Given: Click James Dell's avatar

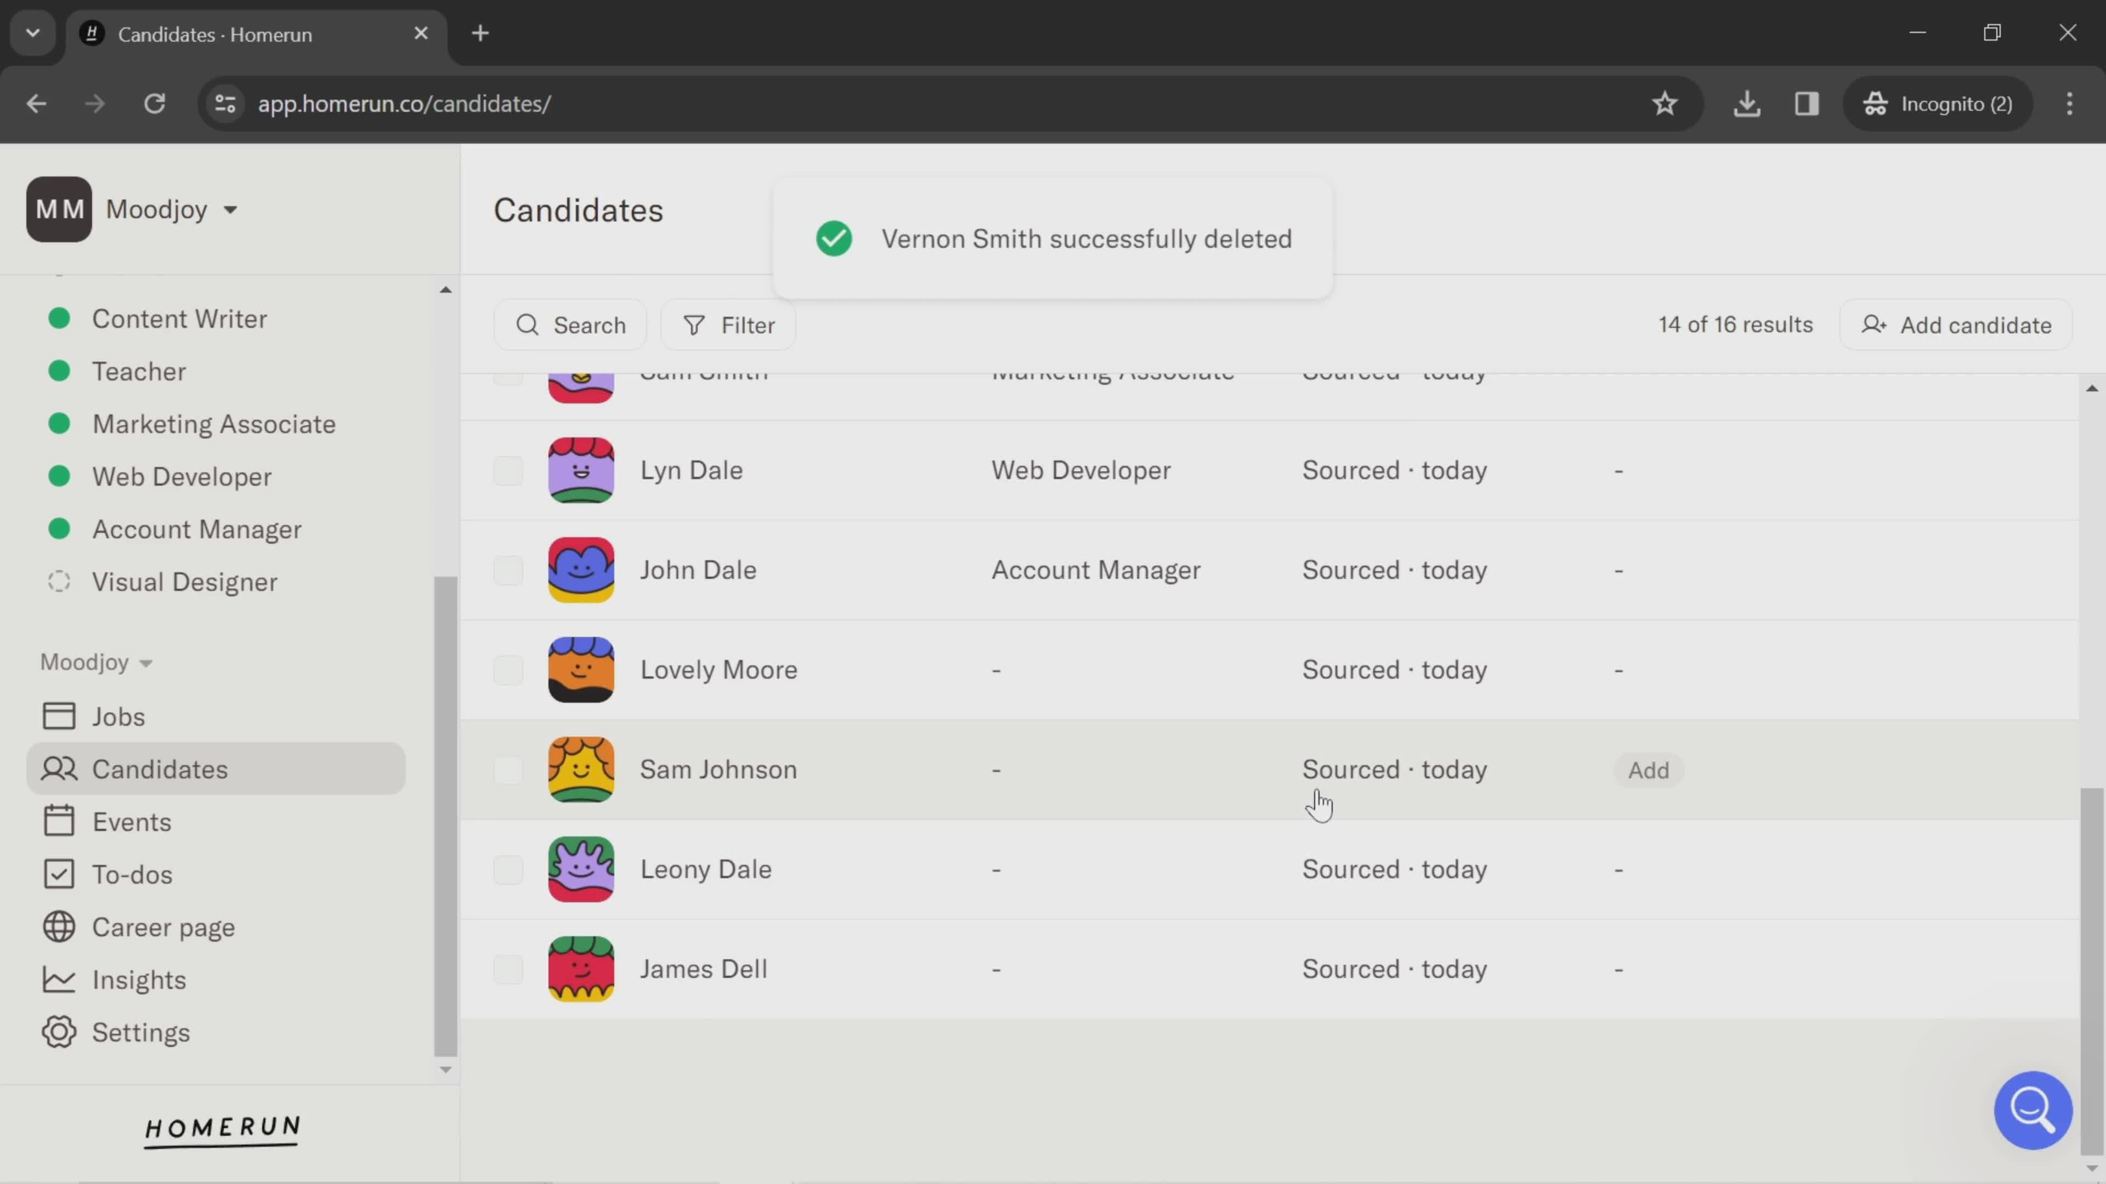Looking at the screenshot, I should pos(581,969).
